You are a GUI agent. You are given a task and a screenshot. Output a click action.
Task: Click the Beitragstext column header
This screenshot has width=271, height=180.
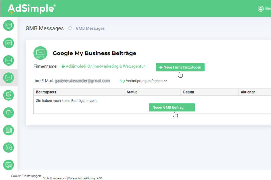(46, 92)
